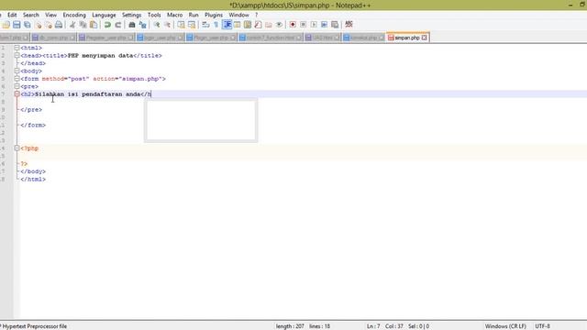Open the Function List panel icon
This screenshot has height=330, width=587.
[x=258, y=25]
